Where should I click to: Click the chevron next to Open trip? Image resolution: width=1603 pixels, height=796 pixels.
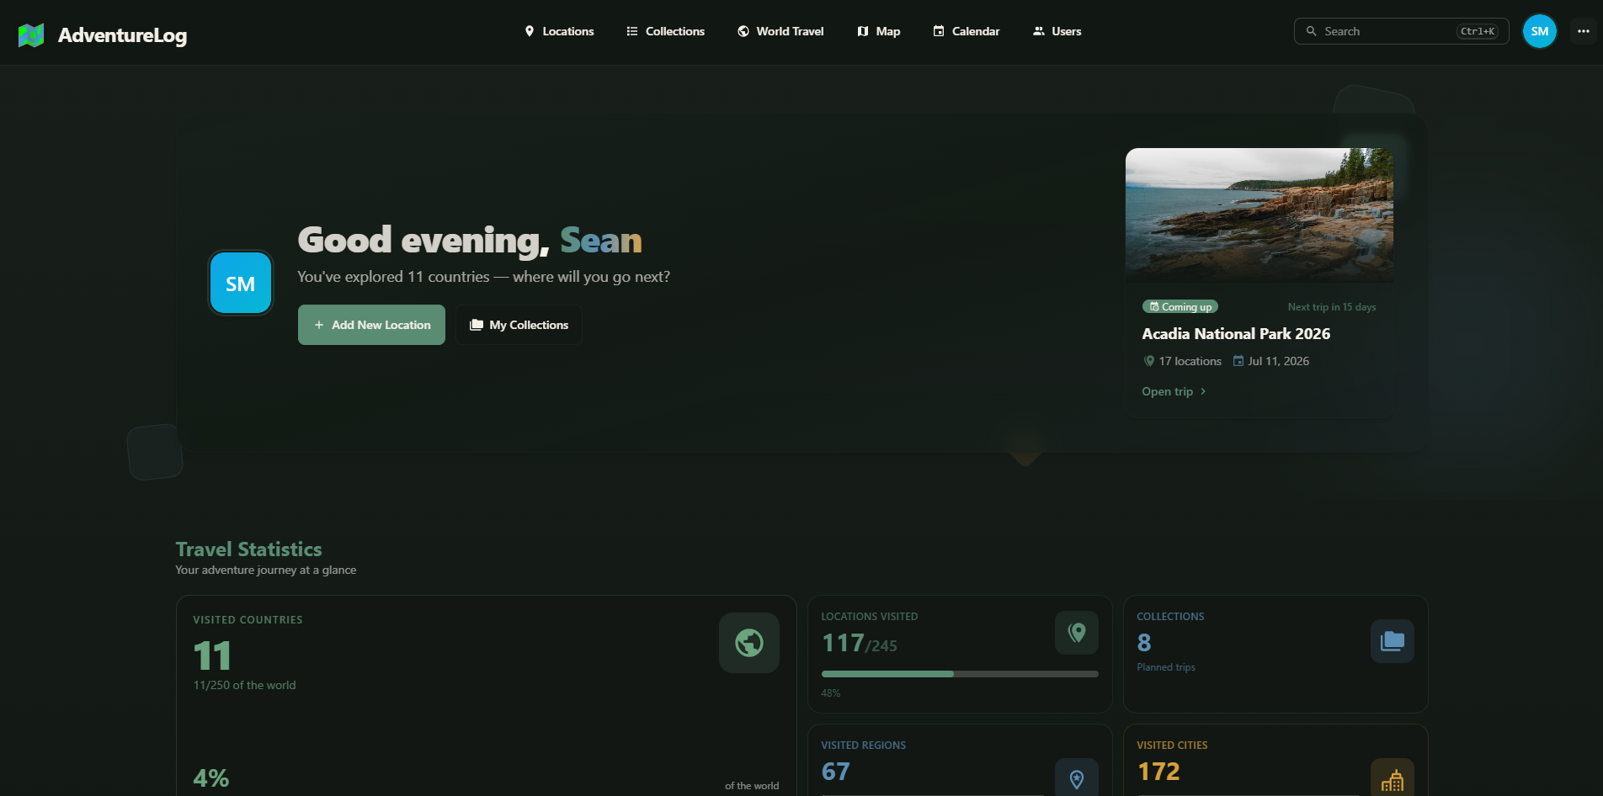click(1203, 391)
